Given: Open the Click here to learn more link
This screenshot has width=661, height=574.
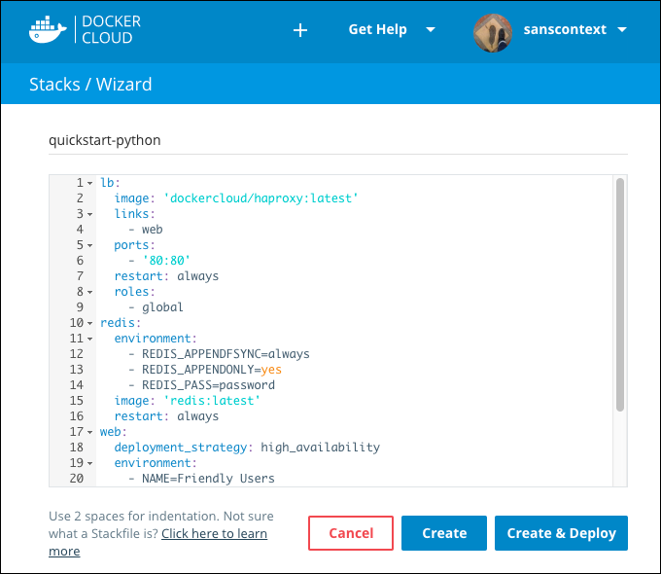Looking at the screenshot, I should [214, 534].
